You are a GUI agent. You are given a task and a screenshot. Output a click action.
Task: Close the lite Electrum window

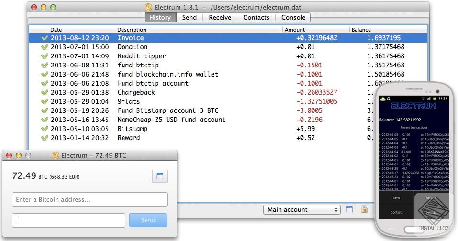point(9,155)
